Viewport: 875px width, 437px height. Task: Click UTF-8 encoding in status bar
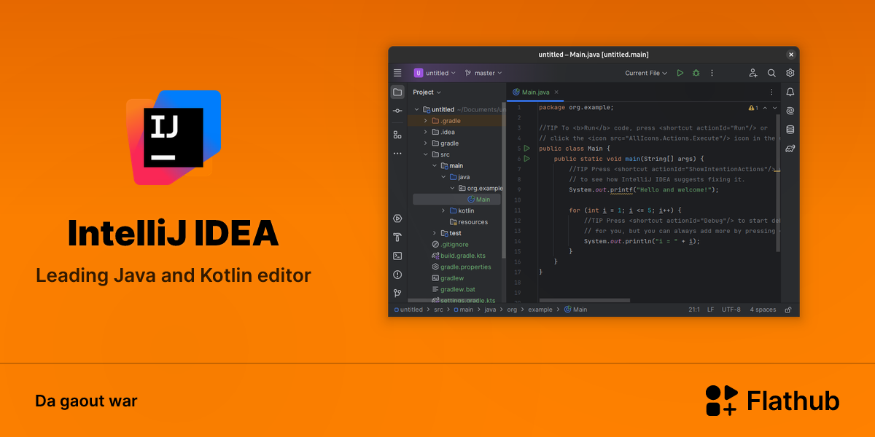pyautogui.click(x=731, y=310)
